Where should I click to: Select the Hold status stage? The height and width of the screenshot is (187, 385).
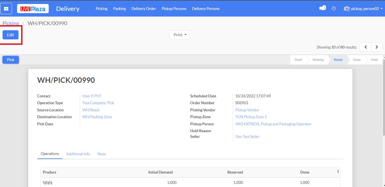374,60
